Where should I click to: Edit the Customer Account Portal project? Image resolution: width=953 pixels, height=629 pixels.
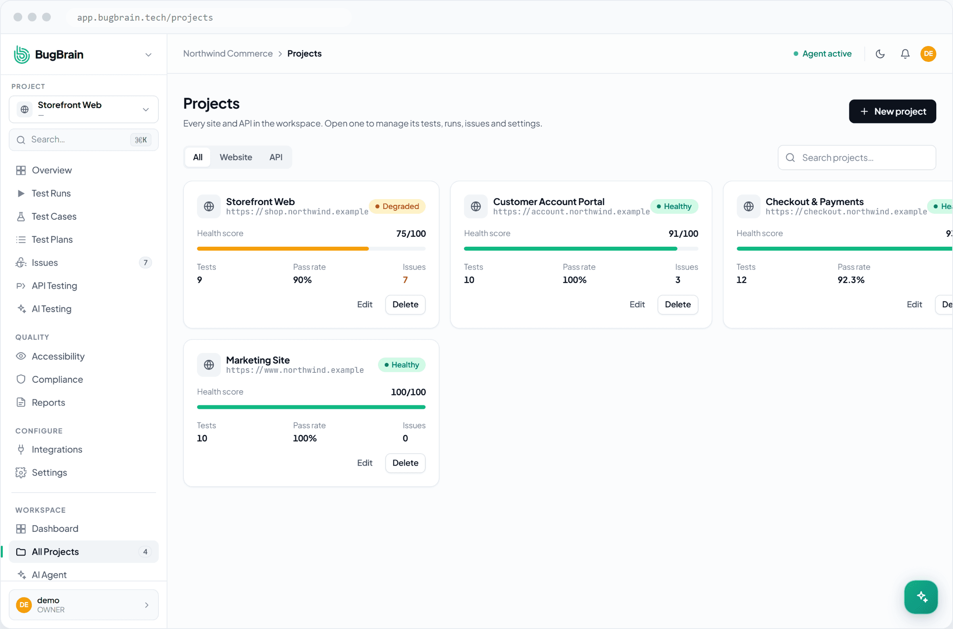(x=637, y=305)
